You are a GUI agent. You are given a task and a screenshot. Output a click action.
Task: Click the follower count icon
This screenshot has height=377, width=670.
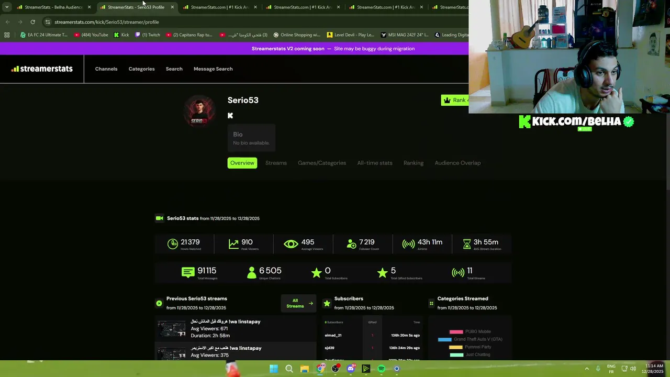point(351,244)
